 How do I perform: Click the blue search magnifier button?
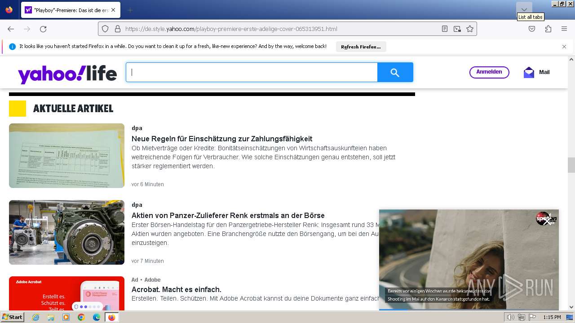coord(395,72)
